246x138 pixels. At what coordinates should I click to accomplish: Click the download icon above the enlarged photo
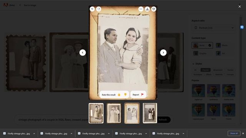(x=147, y=9)
